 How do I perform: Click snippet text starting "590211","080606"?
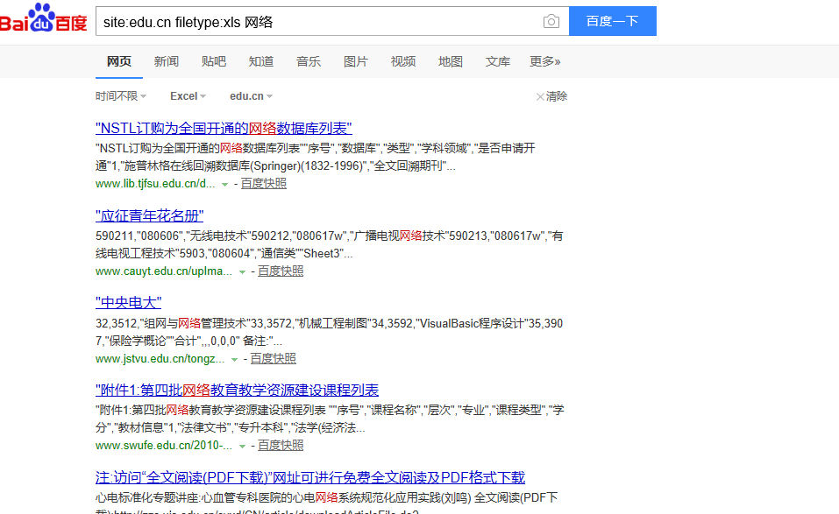329,244
